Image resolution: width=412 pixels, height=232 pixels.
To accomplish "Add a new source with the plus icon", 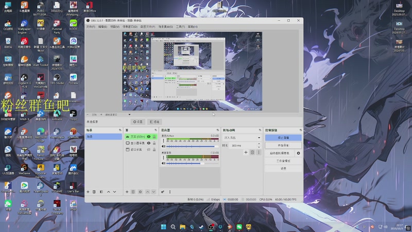I will tap(127, 192).
